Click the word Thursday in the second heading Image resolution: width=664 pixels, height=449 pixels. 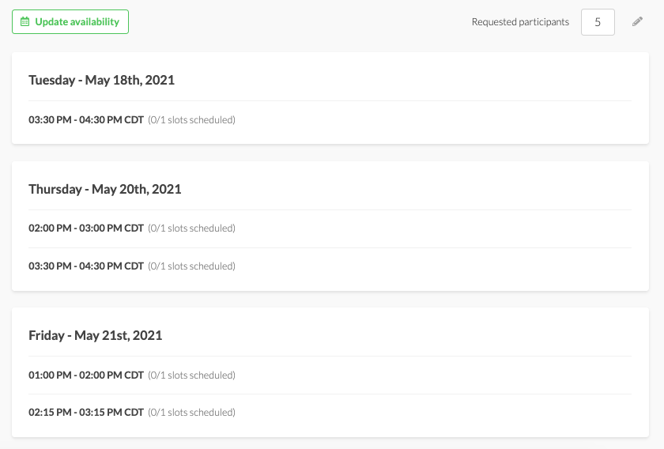coord(55,189)
